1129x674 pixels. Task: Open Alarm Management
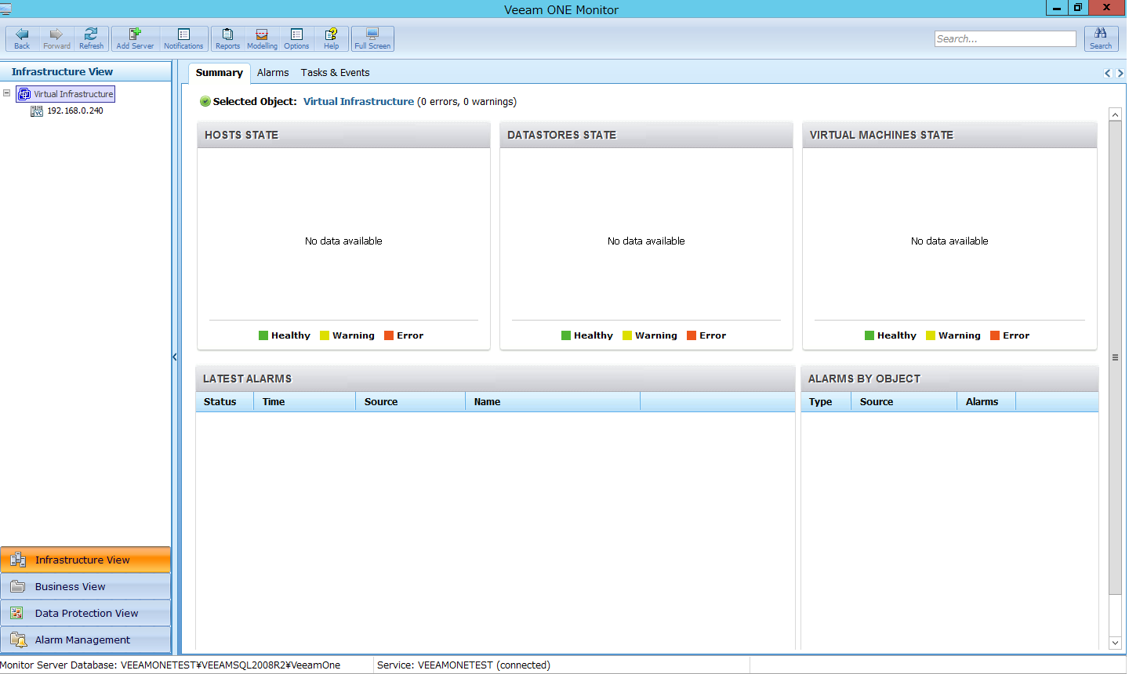(x=85, y=640)
